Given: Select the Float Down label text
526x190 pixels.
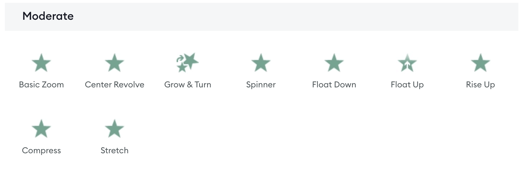Looking at the screenshot, I should pyautogui.click(x=334, y=85).
